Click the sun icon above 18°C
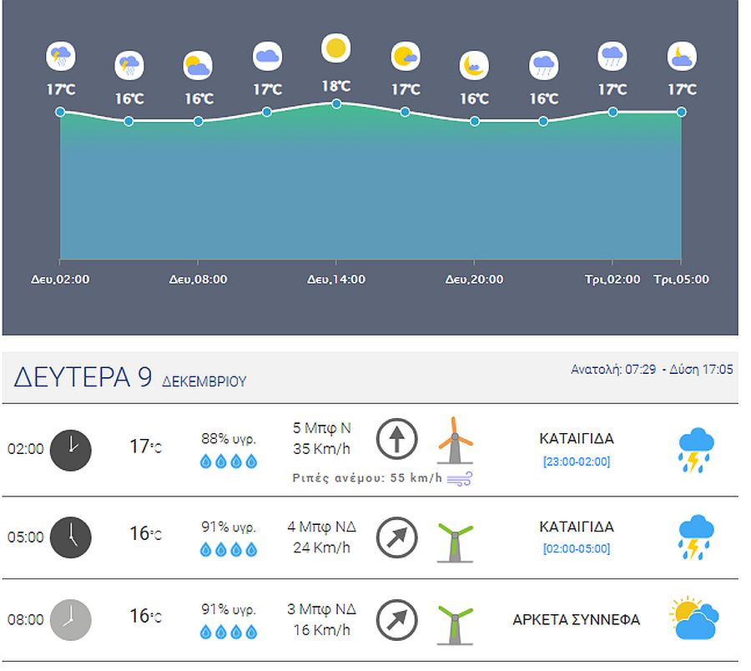This screenshot has width=751, height=671. pyautogui.click(x=335, y=48)
